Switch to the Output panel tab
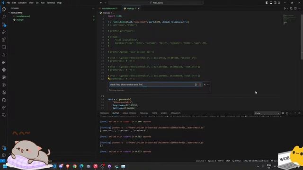The image size is (303, 170). click(x=116, y=113)
